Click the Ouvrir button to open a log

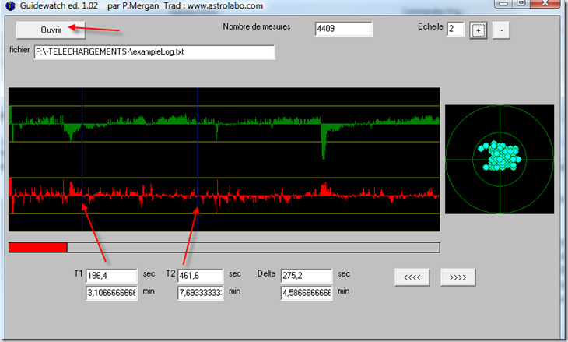(x=50, y=29)
